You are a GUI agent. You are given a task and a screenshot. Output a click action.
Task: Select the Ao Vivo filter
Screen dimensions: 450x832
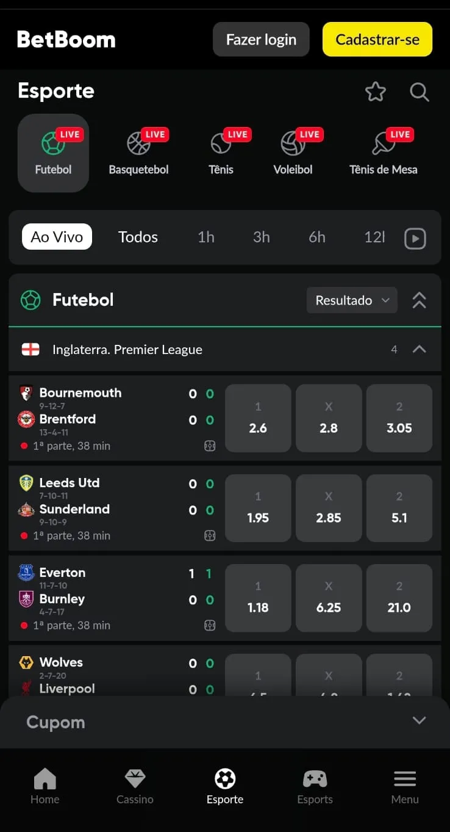[x=57, y=237]
